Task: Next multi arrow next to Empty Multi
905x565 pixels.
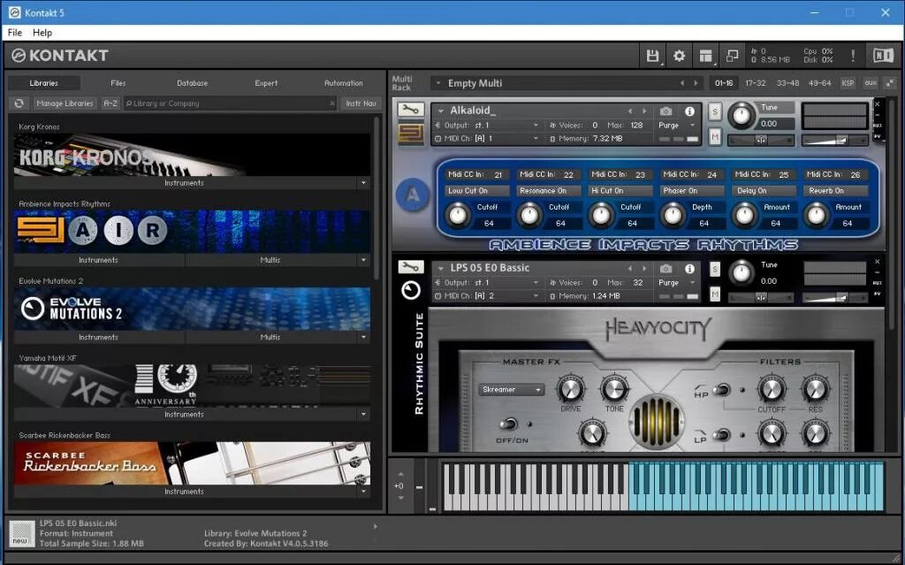Action: [696, 83]
